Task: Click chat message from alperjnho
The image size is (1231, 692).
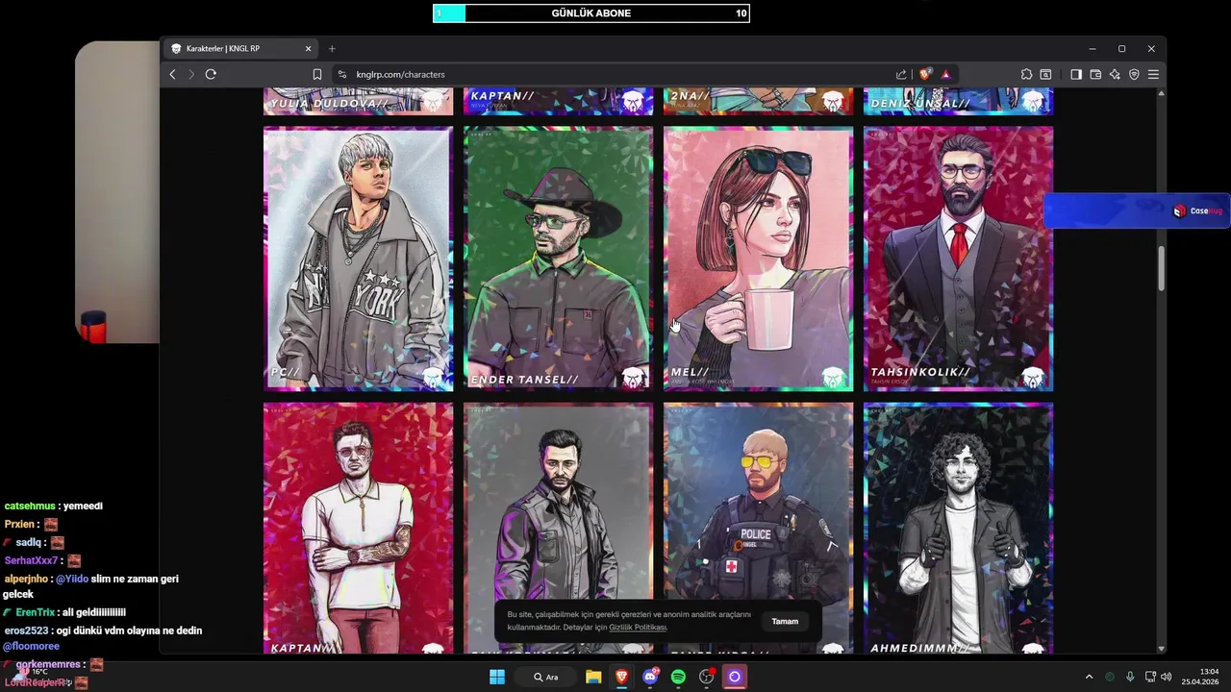Action: point(91,586)
